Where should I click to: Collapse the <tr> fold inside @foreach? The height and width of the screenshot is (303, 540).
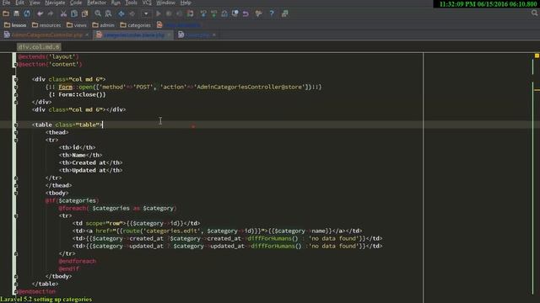point(15,215)
